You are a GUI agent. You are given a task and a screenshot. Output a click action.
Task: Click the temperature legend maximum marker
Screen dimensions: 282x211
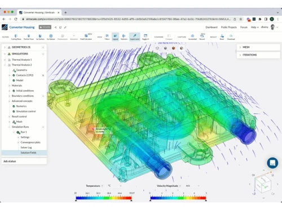tap(131, 200)
